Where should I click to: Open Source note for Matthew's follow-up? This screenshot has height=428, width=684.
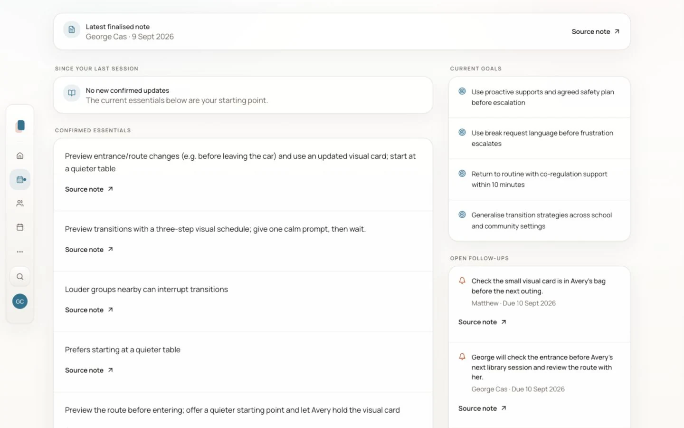pos(482,322)
